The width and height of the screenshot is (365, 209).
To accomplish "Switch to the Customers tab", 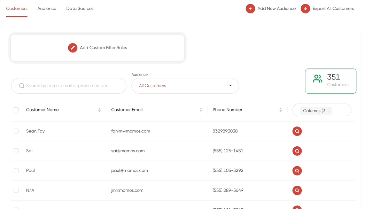I will (17, 9).
